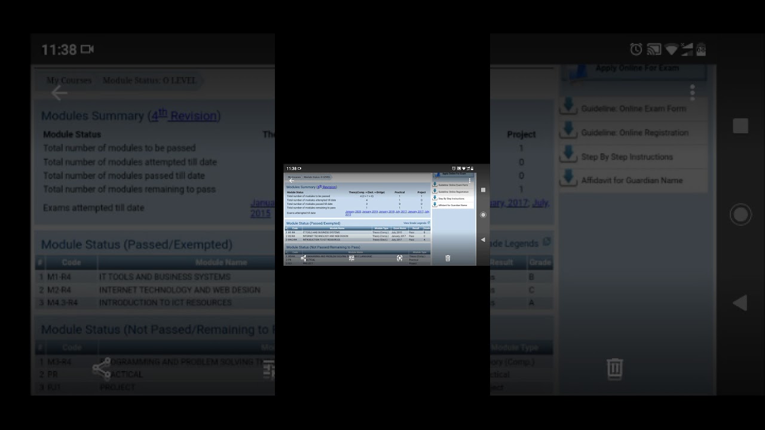Click large 'Apply Online For Exam' button
Image resolution: width=765 pixels, height=430 pixels.
point(635,72)
